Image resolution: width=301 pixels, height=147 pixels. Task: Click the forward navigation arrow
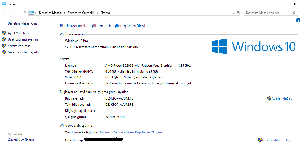pyautogui.click(x=13, y=13)
